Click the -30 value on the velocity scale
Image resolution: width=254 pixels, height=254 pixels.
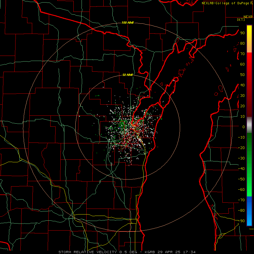click(x=241, y=158)
